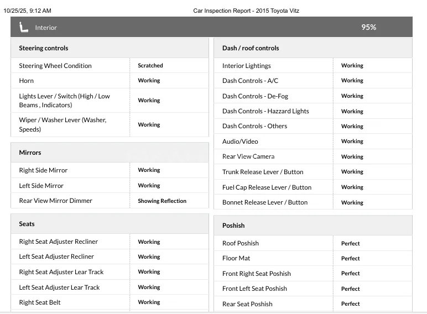
Task: Click the Seats section heading
Action: click(27, 224)
